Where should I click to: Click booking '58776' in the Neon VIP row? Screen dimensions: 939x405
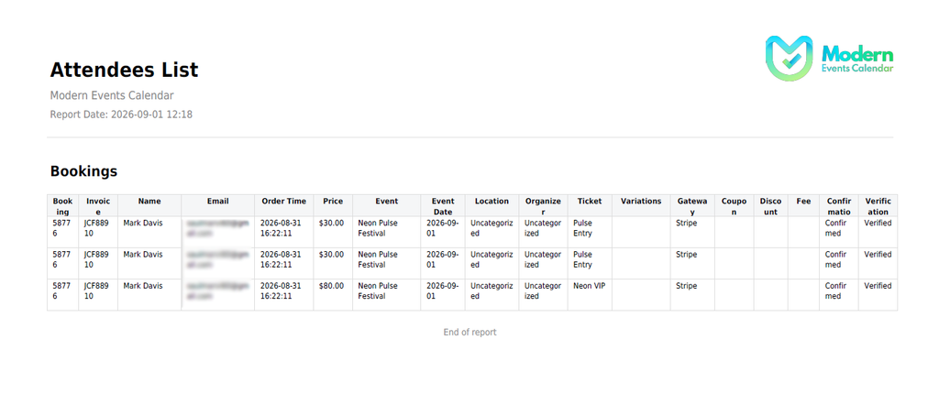coord(61,291)
